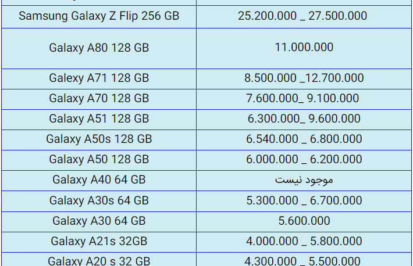
Task: Click the Galaxy A30s 64 GB cell
Action: [x=99, y=200]
